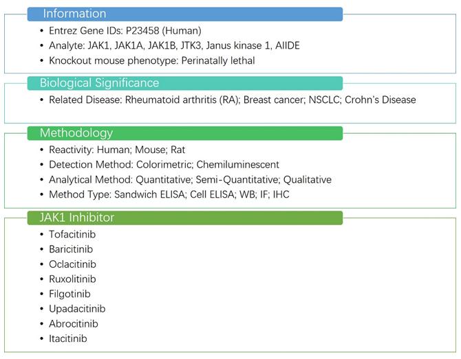Image resolution: width=461 pixels, height=359 pixels.
Task: Select Baricitinib in the inhibitor list
Action: [71, 249]
